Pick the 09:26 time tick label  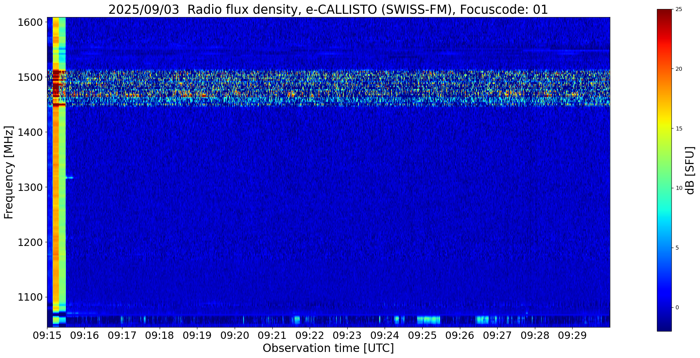pos(460,336)
